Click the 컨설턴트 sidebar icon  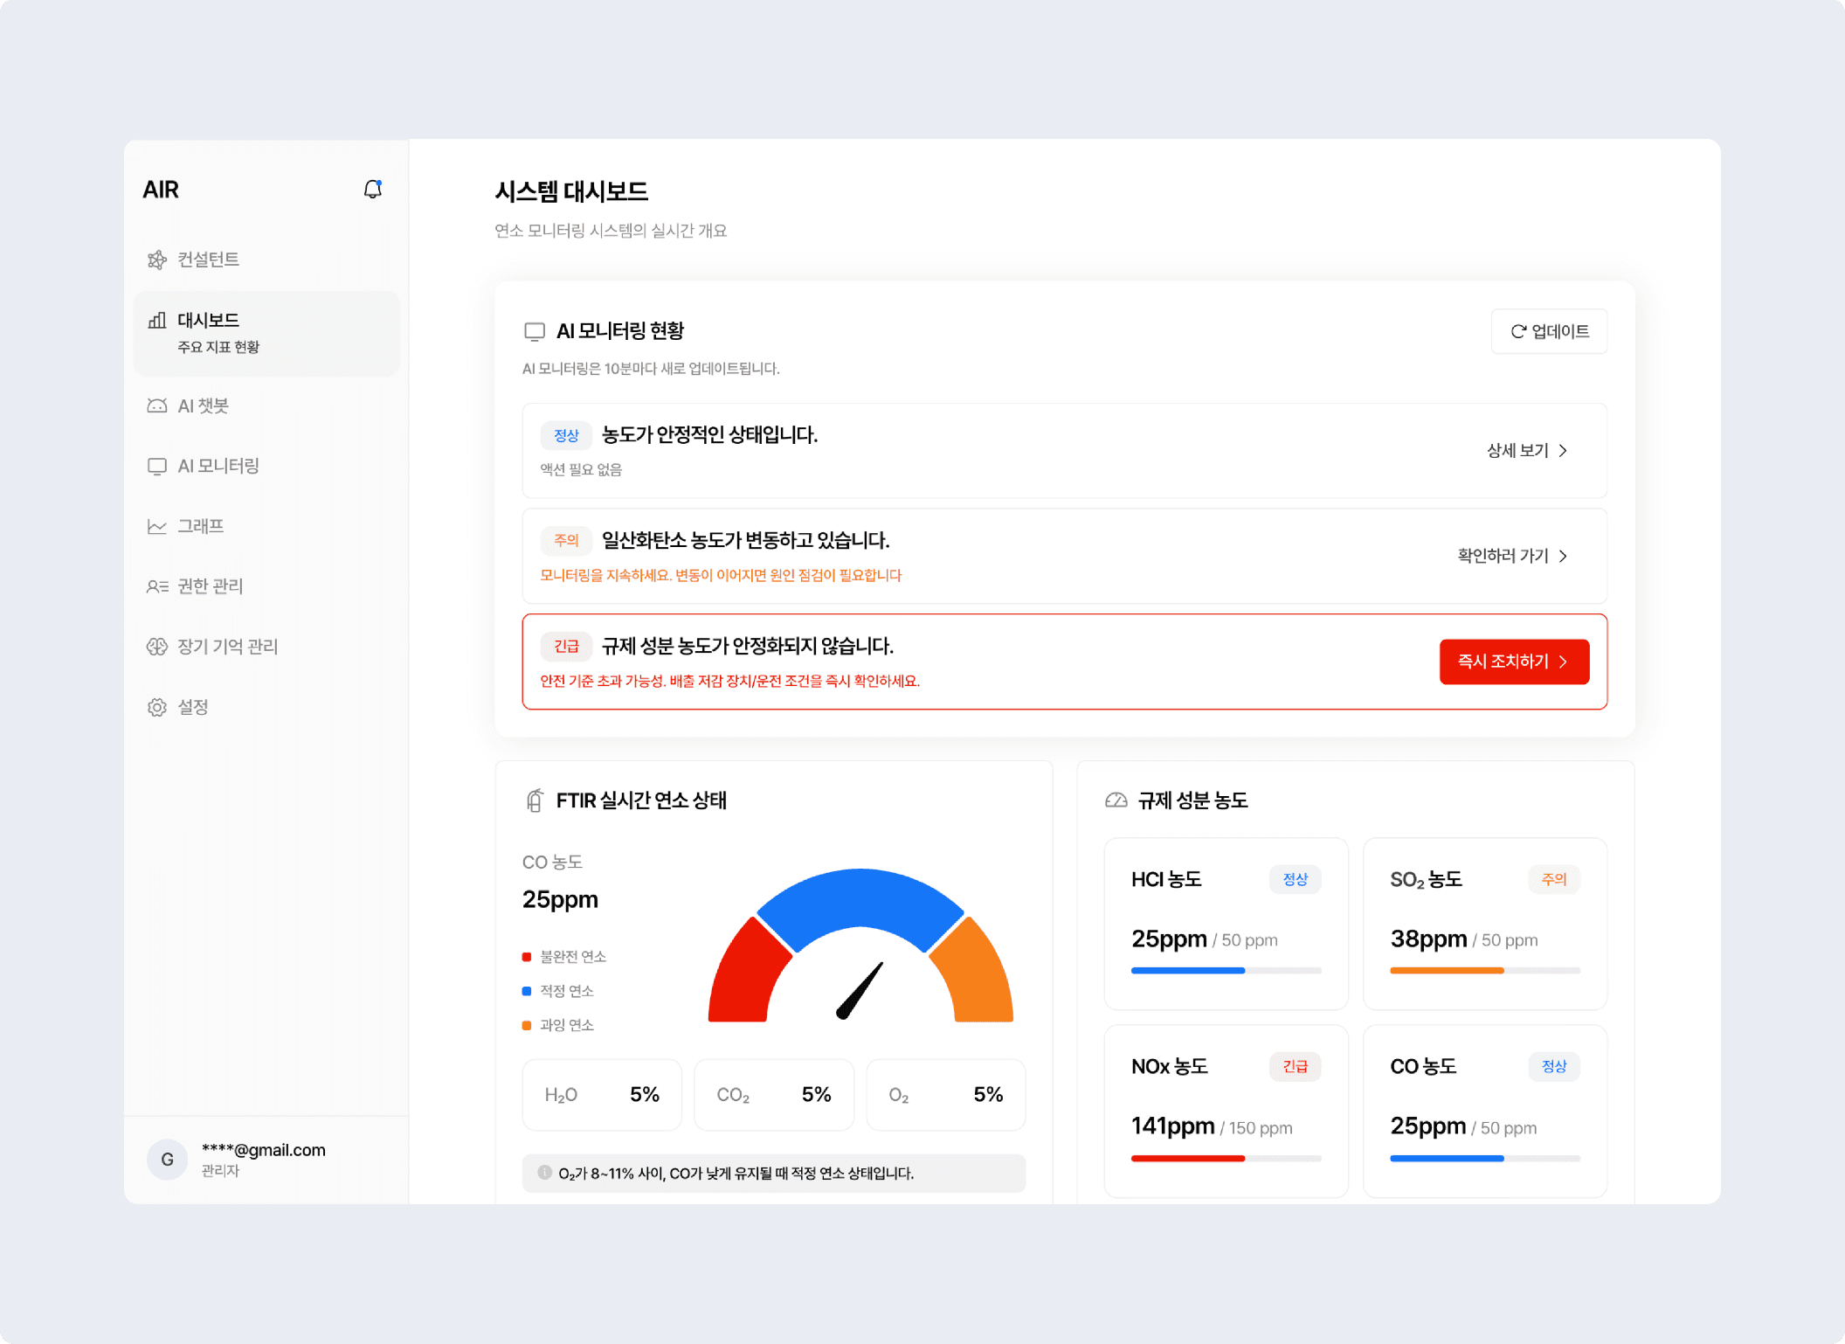tap(157, 260)
